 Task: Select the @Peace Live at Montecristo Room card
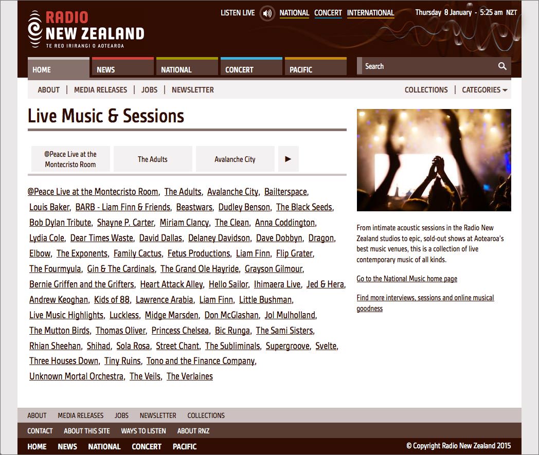point(70,159)
